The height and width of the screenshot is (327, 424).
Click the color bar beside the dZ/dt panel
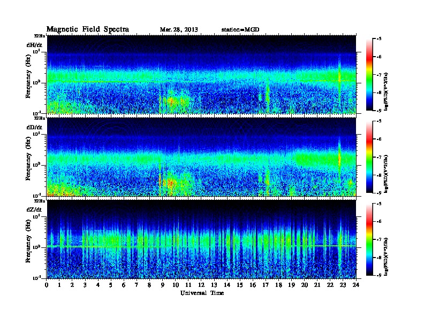(x=369, y=239)
